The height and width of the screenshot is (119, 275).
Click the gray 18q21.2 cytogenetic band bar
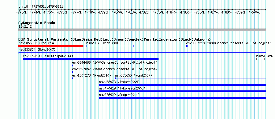click(142, 30)
